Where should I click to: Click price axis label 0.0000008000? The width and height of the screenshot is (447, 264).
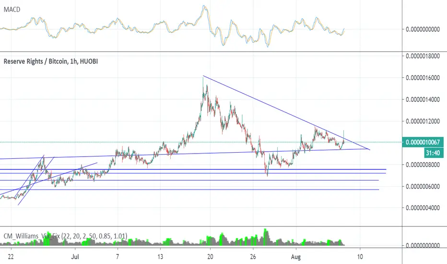coord(423,164)
